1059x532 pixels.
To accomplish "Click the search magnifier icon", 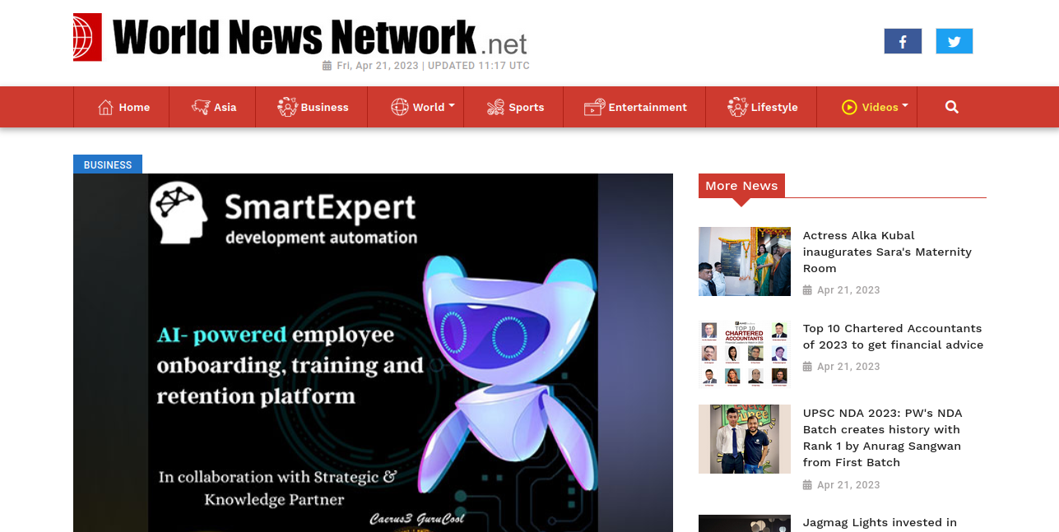I will point(952,107).
